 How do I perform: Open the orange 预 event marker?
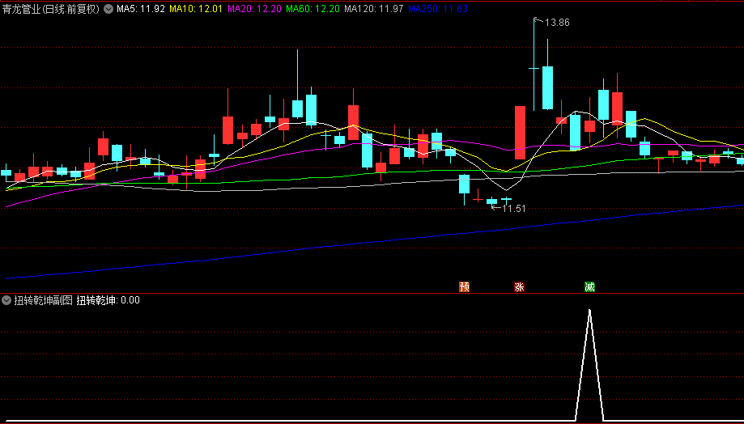click(465, 286)
